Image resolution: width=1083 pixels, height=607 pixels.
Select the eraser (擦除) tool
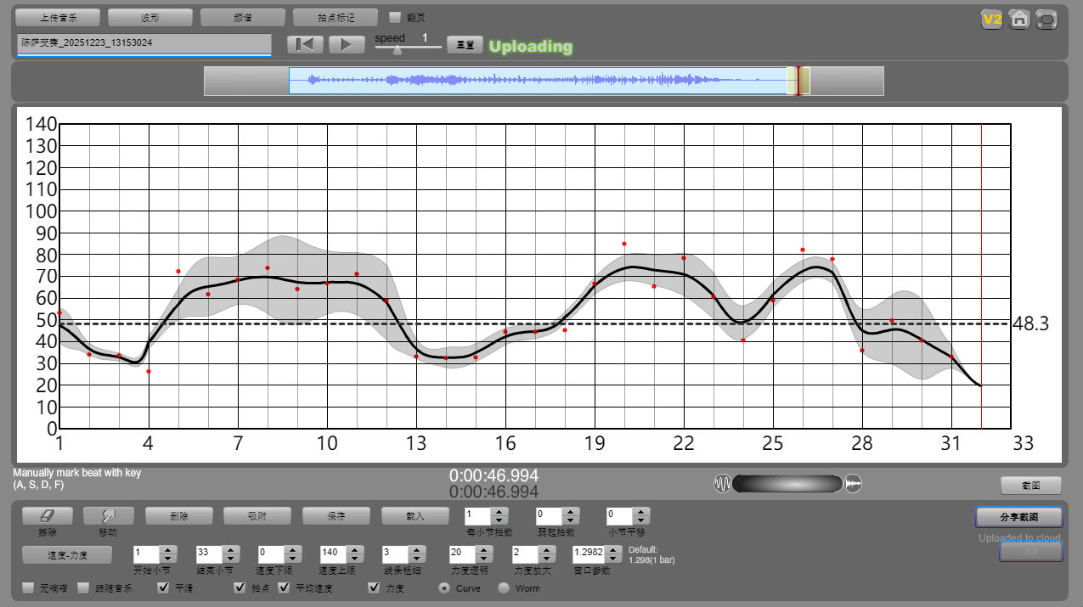pyautogui.click(x=47, y=515)
